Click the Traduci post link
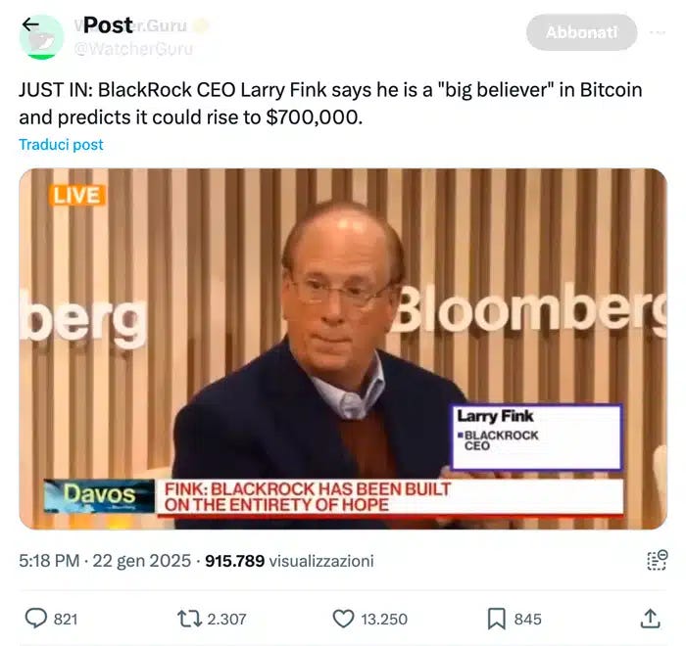This screenshot has width=686, height=646. pos(61,145)
